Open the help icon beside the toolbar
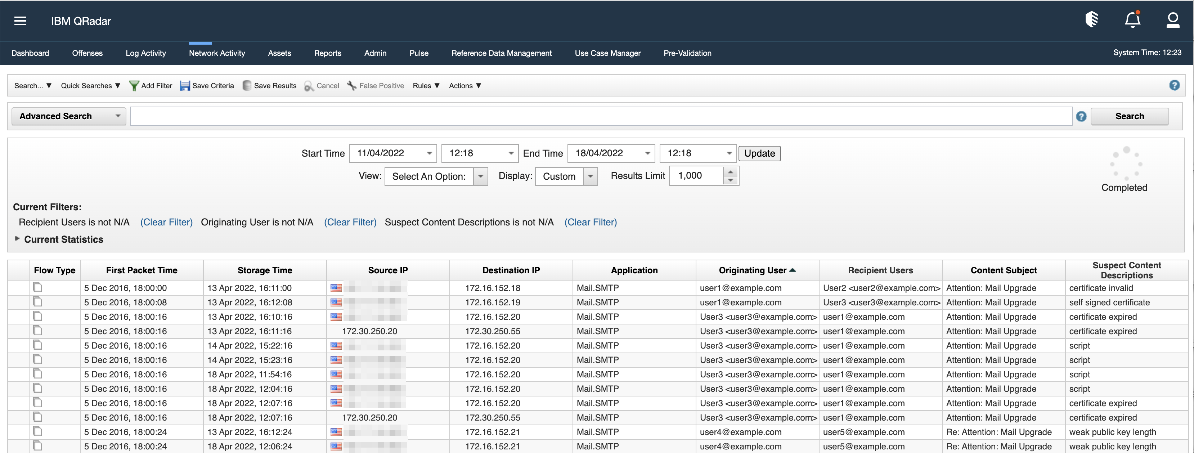This screenshot has width=1194, height=453. (x=1175, y=85)
